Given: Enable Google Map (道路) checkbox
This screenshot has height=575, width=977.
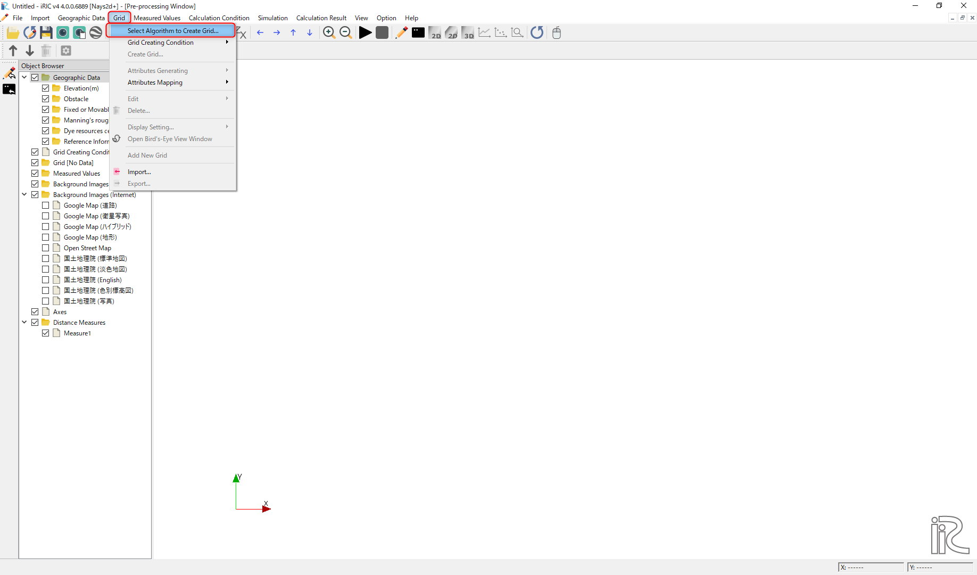Looking at the screenshot, I should pyautogui.click(x=46, y=206).
